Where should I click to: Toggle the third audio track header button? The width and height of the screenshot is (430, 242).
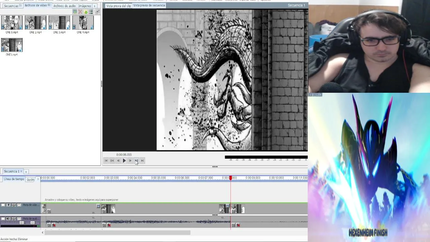coord(14,219)
